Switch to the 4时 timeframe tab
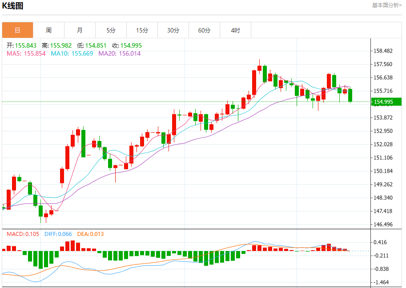Image resolution: width=406 pixels, height=288 pixels. [235, 30]
